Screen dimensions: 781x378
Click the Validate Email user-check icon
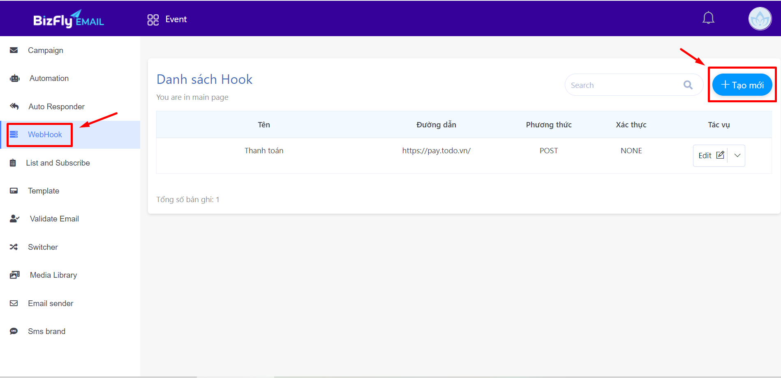(15, 219)
